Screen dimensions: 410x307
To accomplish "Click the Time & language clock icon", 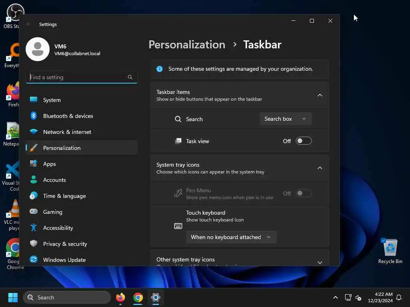I will (x=34, y=196).
